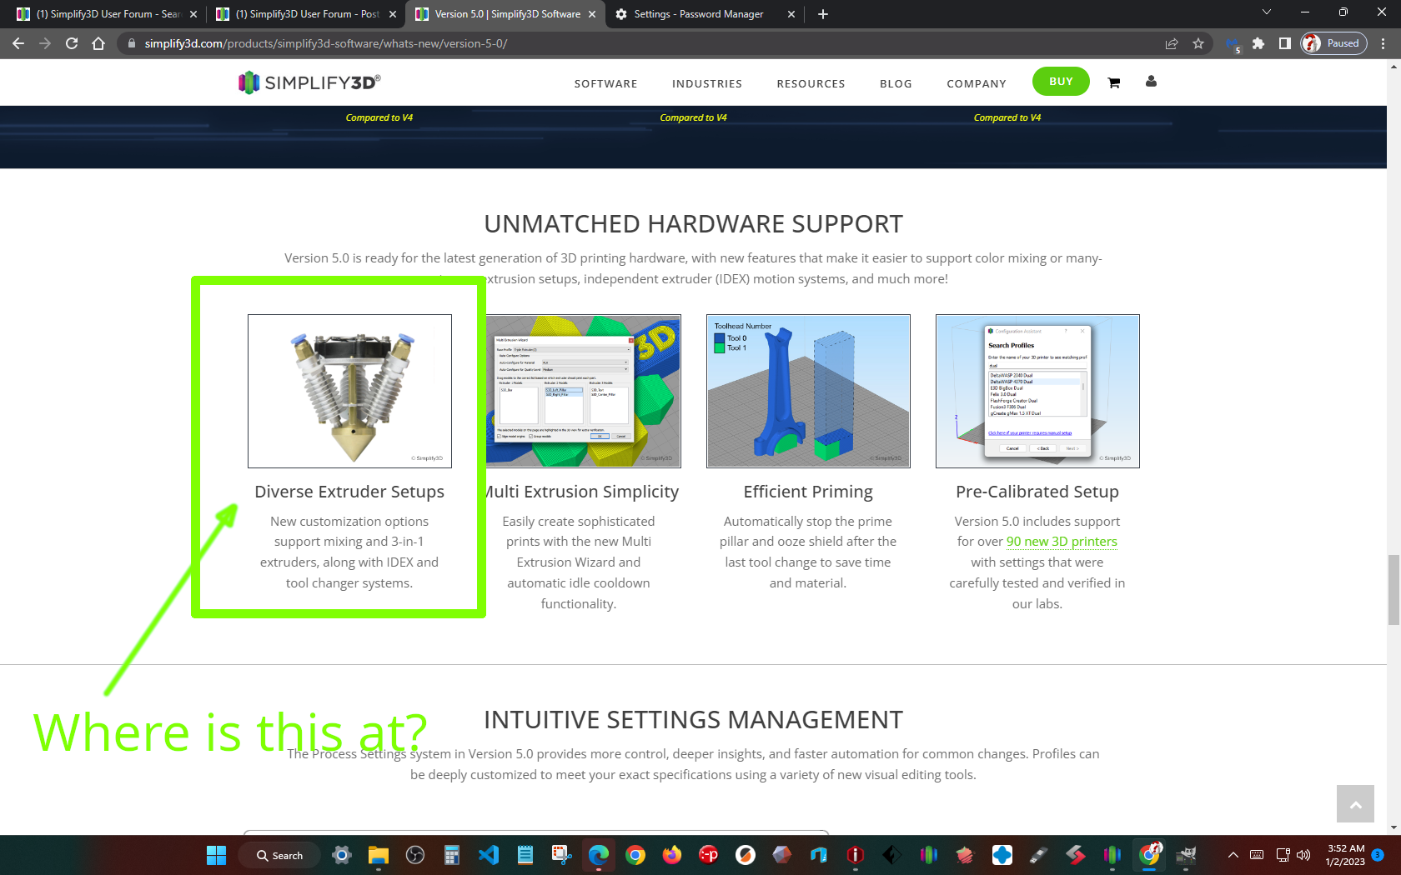Launch Visual Studio Code from taskbar
The width and height of the screenshot is (1401, 875).
tap(489, 855)
